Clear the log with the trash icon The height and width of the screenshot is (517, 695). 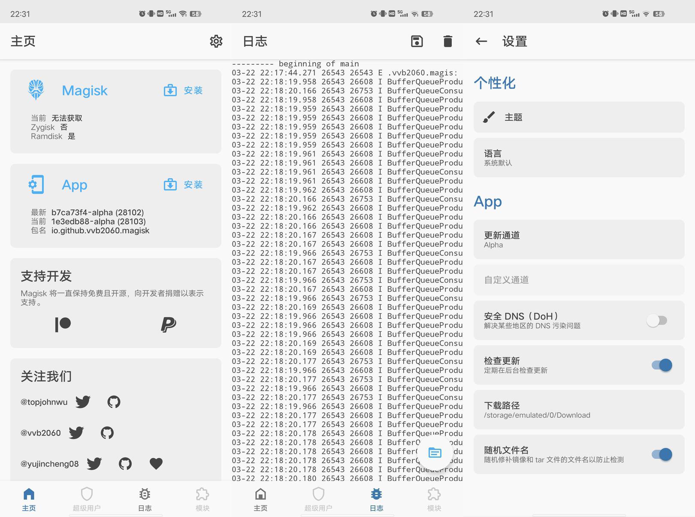[x=448, y=41]
